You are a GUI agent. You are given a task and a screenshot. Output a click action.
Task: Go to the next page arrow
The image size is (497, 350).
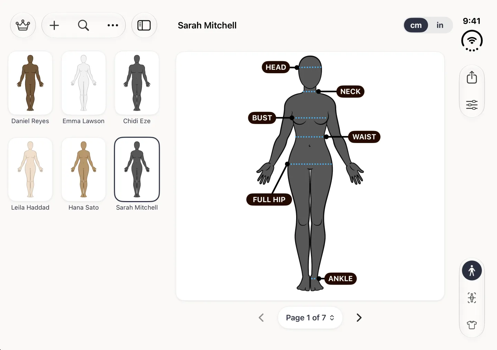point(359,318)
